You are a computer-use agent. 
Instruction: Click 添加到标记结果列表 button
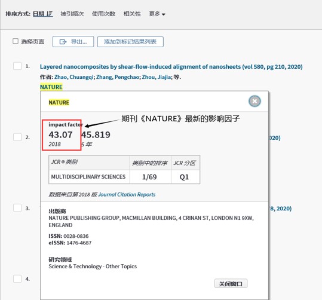(x=130, y=42)
